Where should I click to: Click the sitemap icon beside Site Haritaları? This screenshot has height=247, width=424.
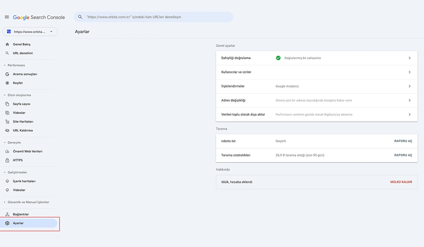7,122
